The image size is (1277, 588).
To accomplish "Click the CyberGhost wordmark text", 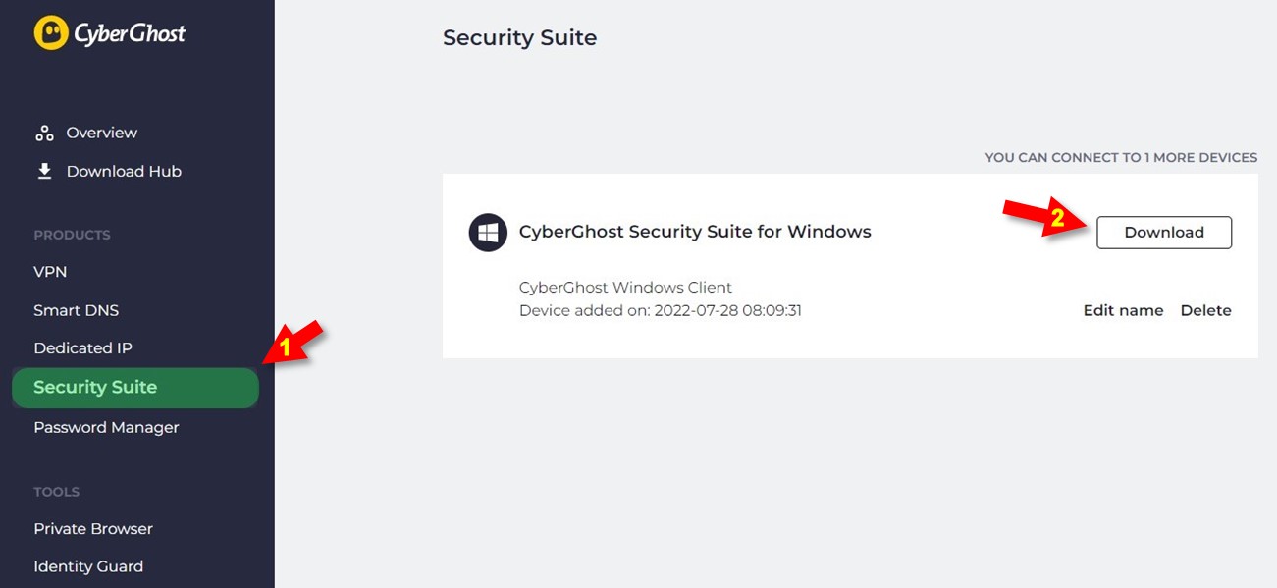I will [x=130, y=33].
